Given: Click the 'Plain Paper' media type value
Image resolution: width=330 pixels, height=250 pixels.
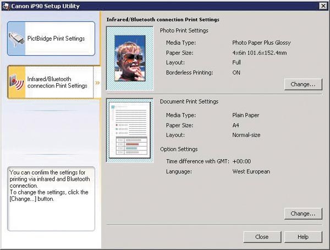Looking at the screenshot, I should pyautogui.click(x=246, y=115).
